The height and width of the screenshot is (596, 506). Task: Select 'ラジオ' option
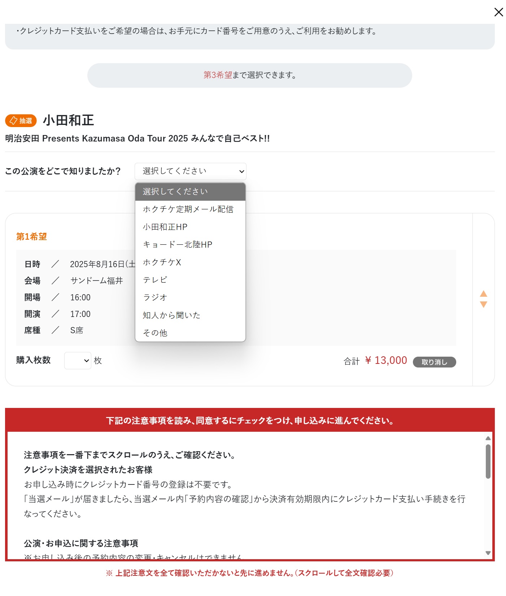190,298
